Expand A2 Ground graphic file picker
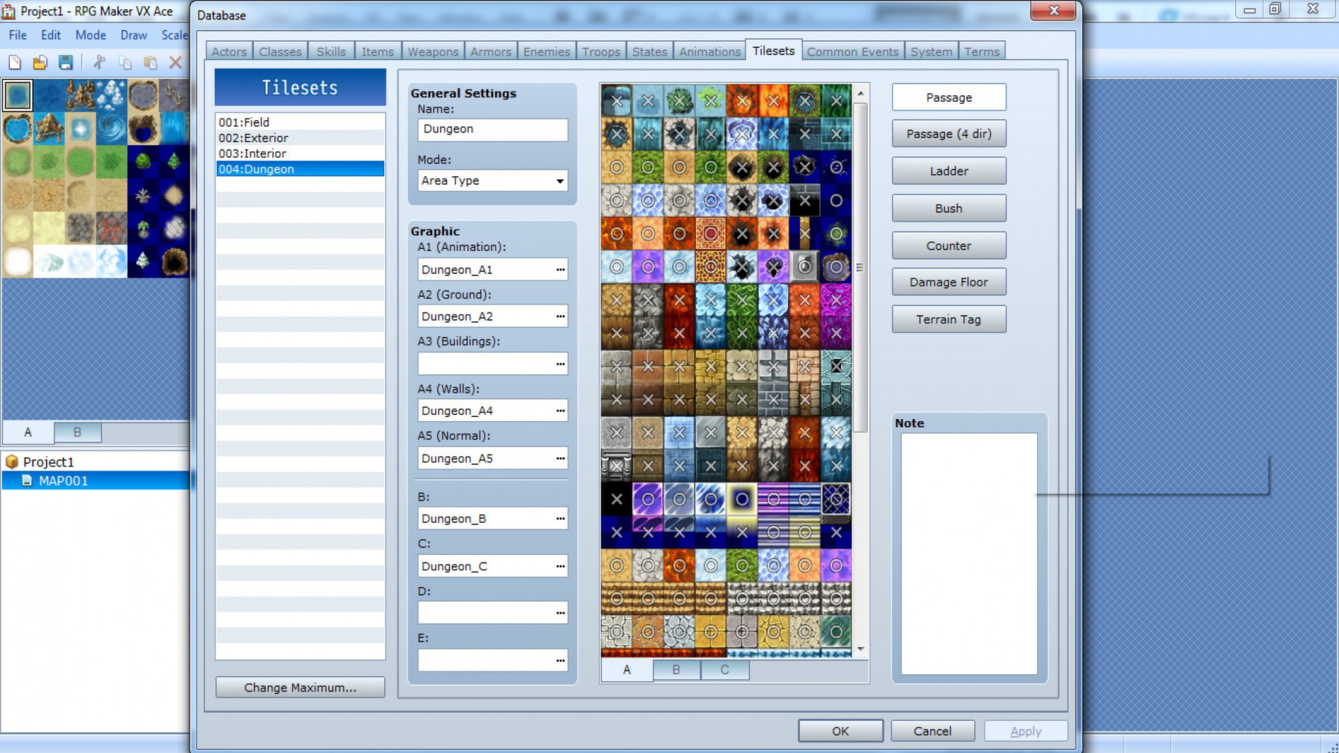 point(559,317)
